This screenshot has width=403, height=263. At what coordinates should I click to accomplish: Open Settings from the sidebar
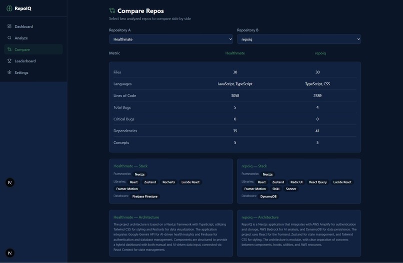[x=33, y=72]
